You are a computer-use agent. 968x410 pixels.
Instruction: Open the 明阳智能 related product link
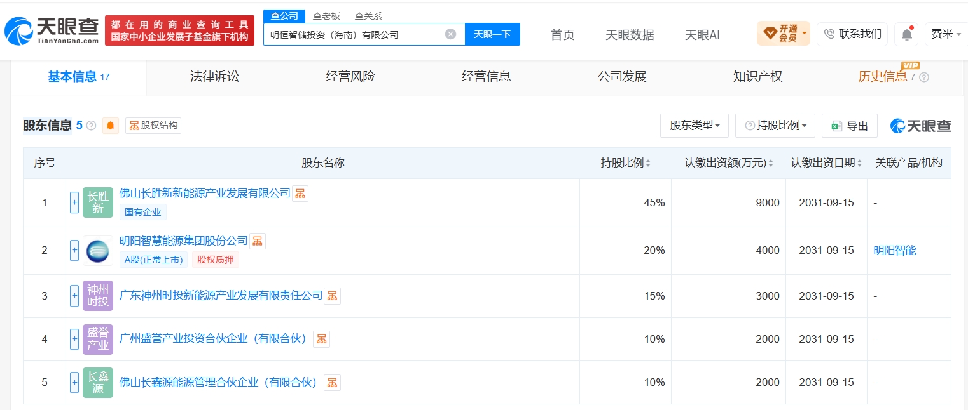pyautogui.click(x=895, y=251)
